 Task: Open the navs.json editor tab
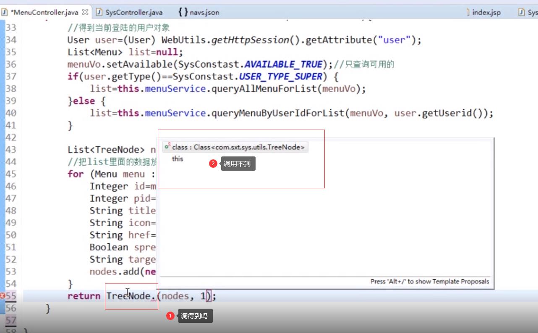click(199, 12)
